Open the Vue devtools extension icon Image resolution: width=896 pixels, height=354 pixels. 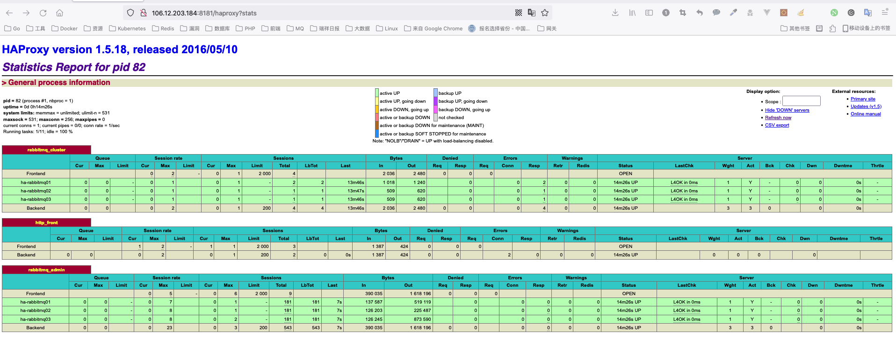pyautogui.click(x=767, y=13)
